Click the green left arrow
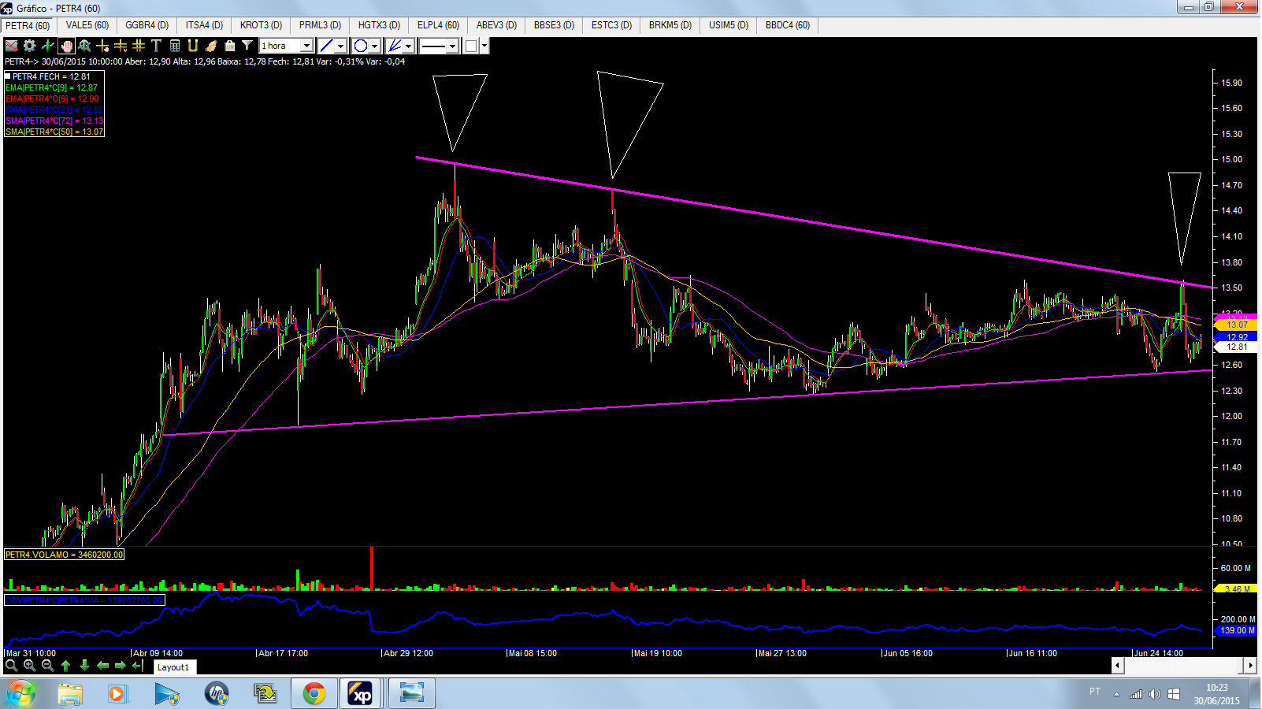Viewport: 1262px width, 709px height. pos(102,666)
